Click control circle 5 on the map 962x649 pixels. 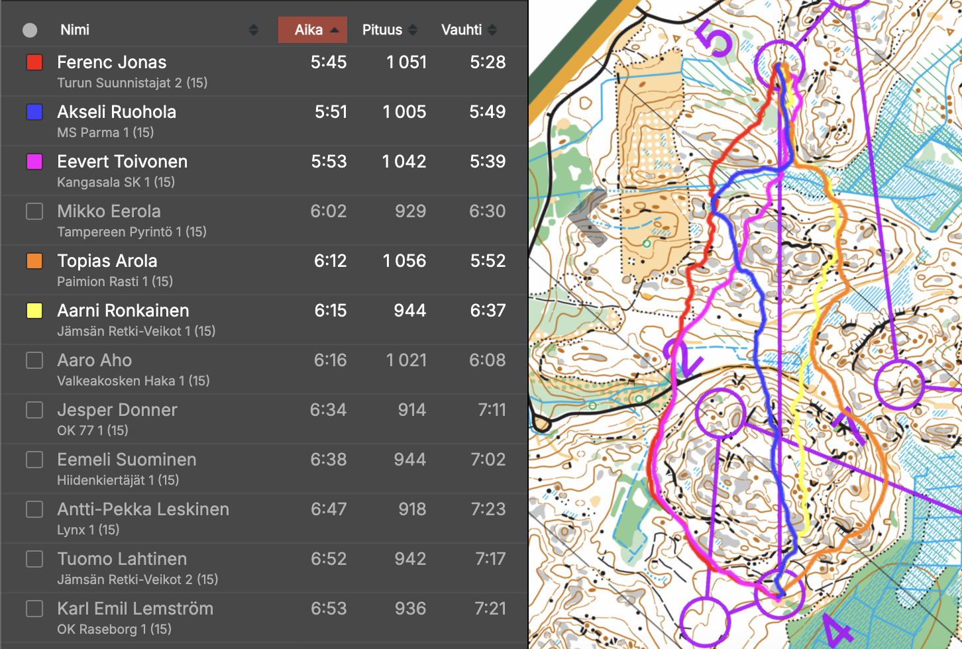click(780, 64)
